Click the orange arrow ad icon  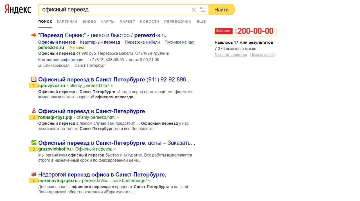coord(34,35)
